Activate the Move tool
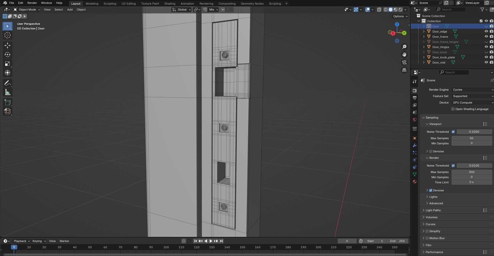The height and width of the screenshot is (256, 494). [7, 45]
